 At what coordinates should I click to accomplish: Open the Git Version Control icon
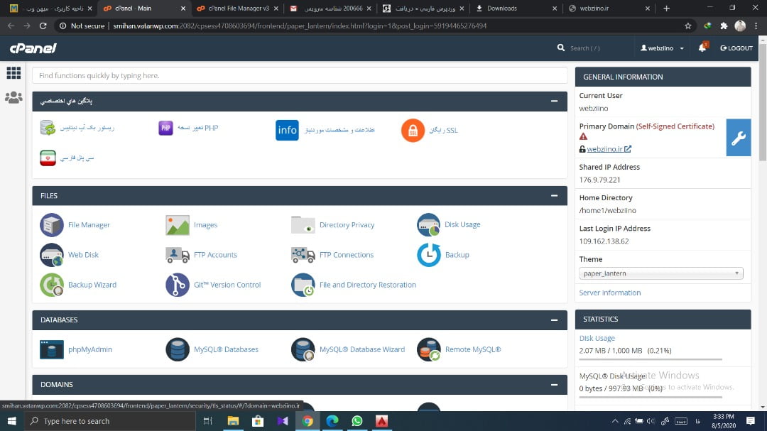click(x=177, y=285)
